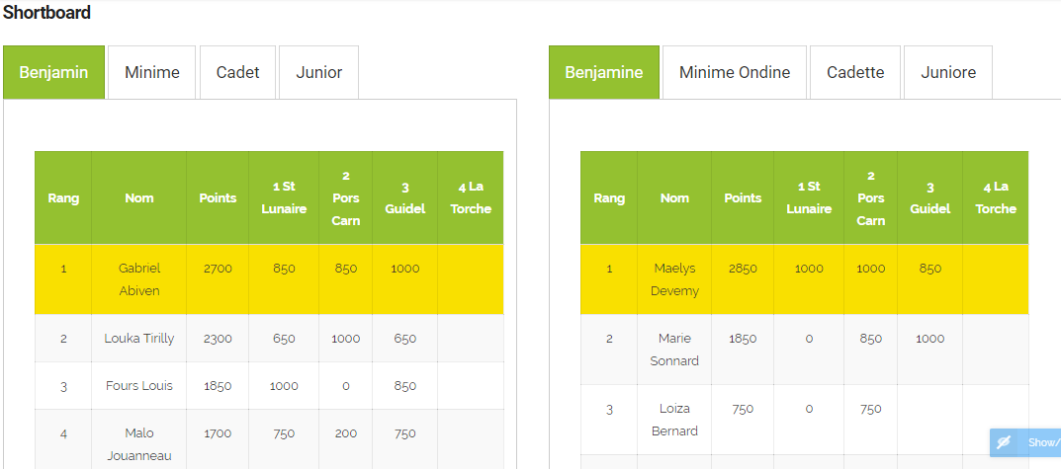Click Maelys Devemy's name cell

coord(674,279)
